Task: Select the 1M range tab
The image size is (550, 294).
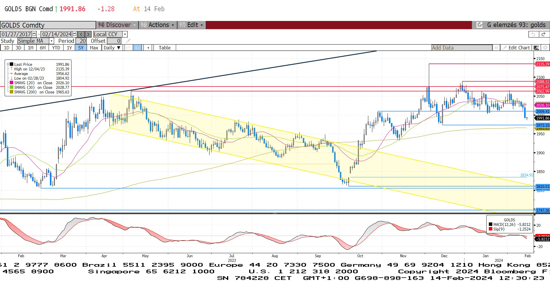Action: pos(30,48)
